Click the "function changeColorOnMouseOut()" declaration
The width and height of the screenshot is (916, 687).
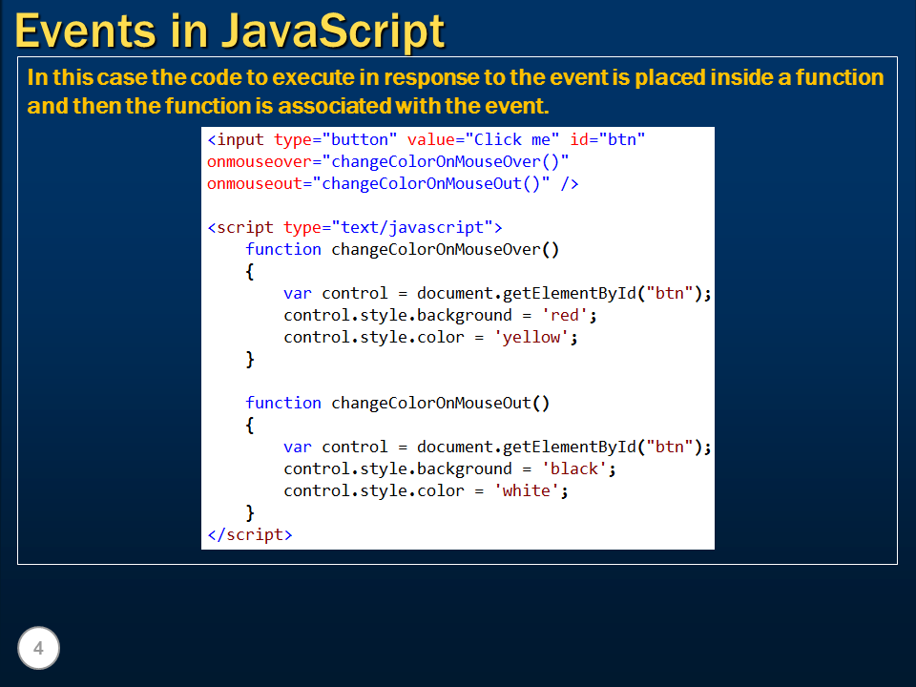coord(397,403)
